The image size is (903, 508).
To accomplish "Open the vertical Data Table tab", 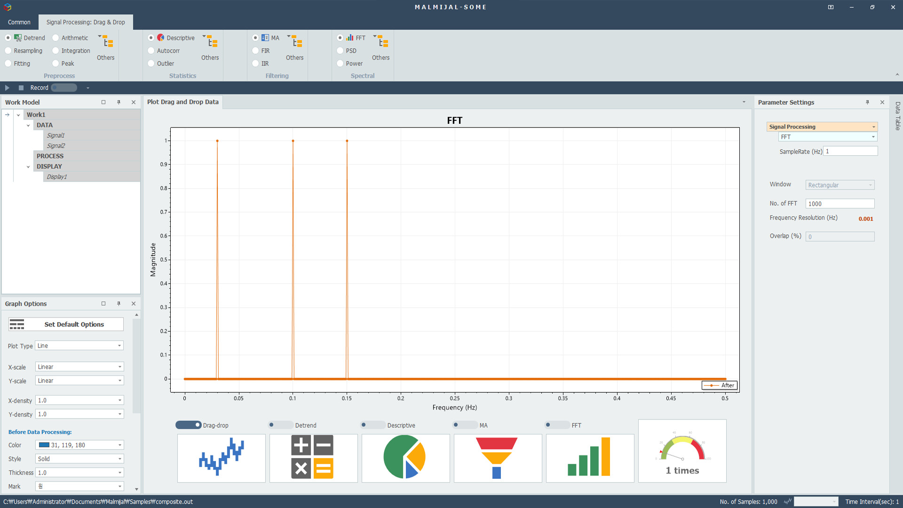I will click(x=897, y=116).
